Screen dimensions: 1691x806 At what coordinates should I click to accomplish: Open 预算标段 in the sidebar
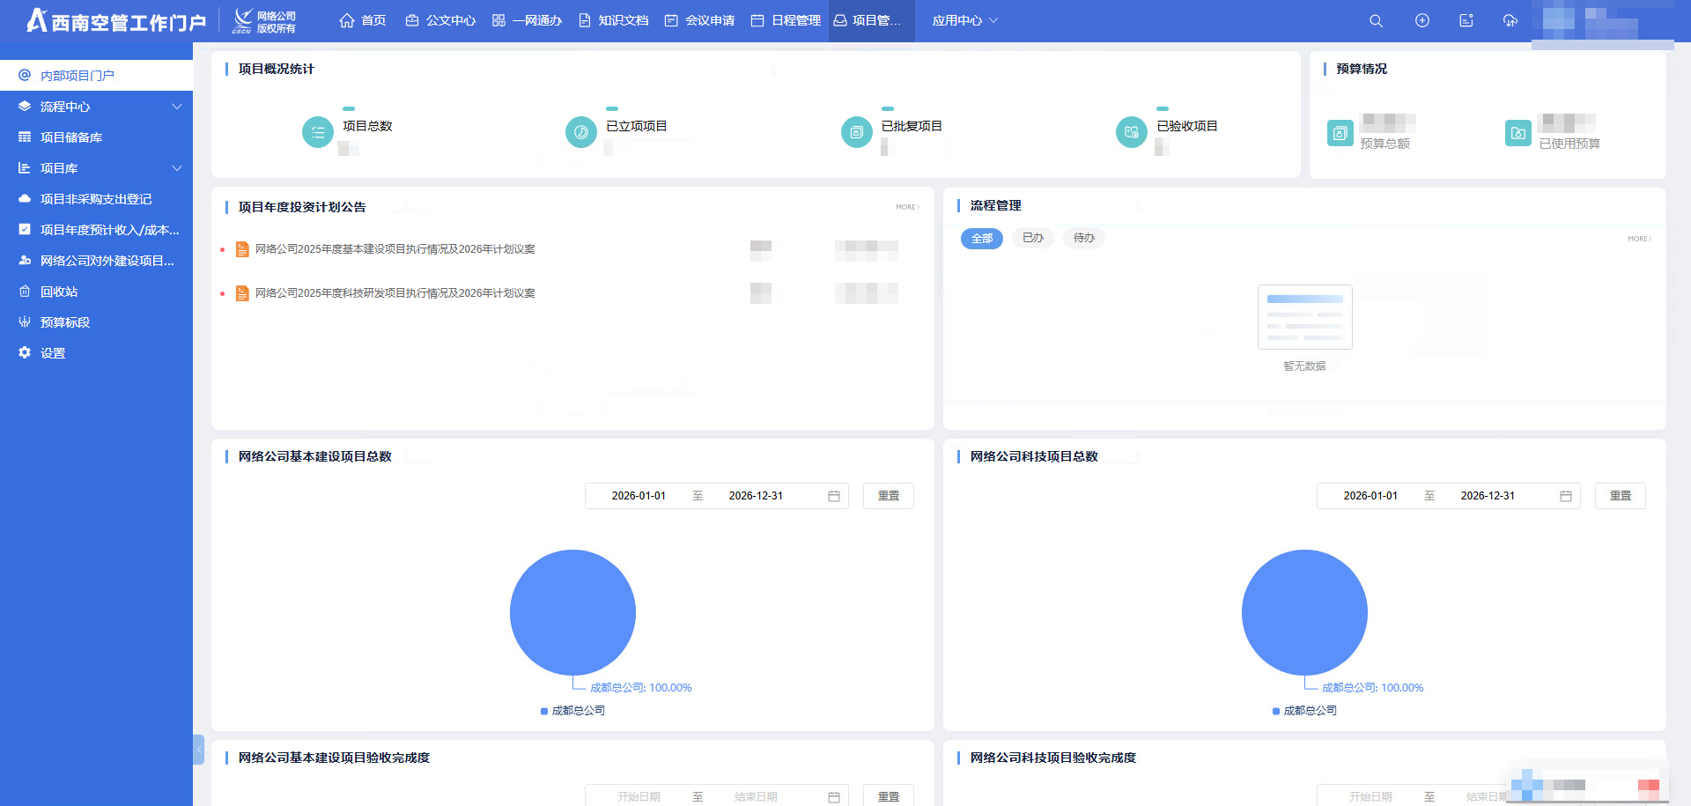click(97, 322)
